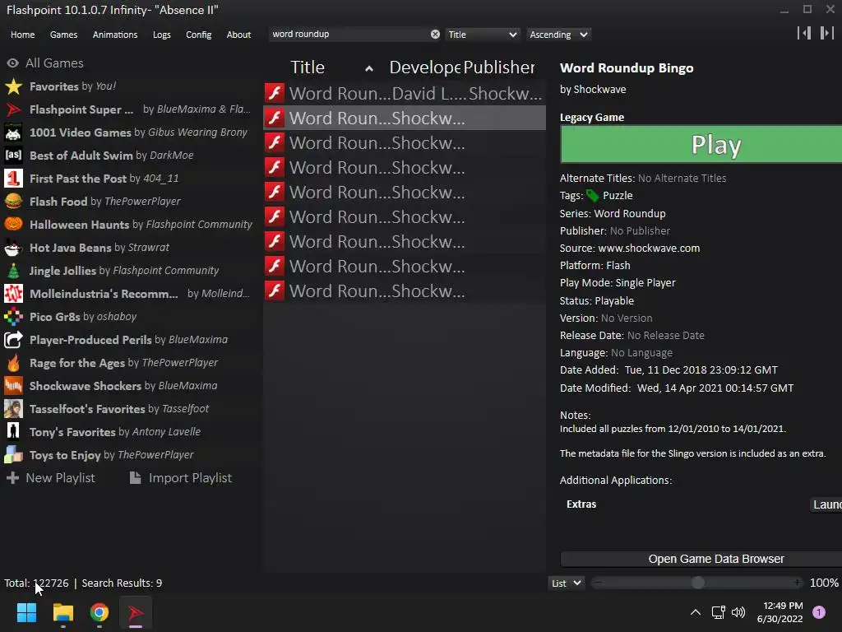The height and width of the screenshot is (632, 842).
Task: Open Best of Adult Swim [as] icon
Action: (x=13, y=156)
